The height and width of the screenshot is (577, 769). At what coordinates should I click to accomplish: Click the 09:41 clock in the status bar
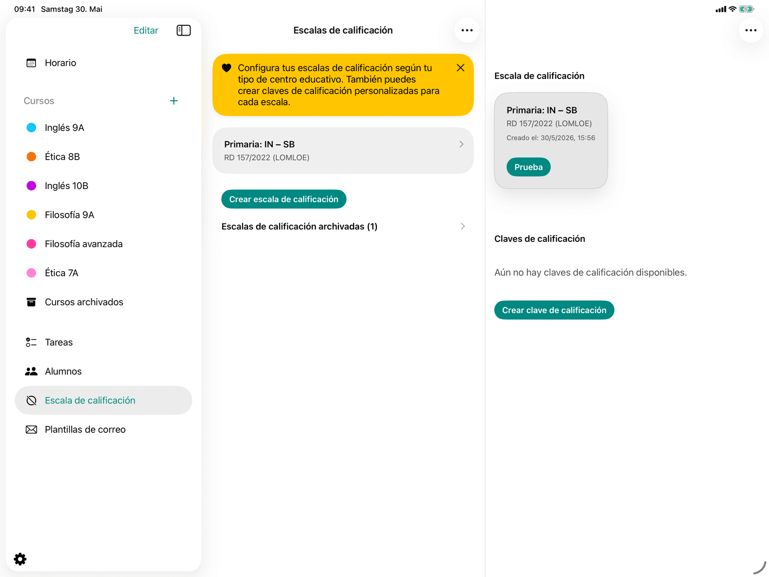tap(25, 9)
